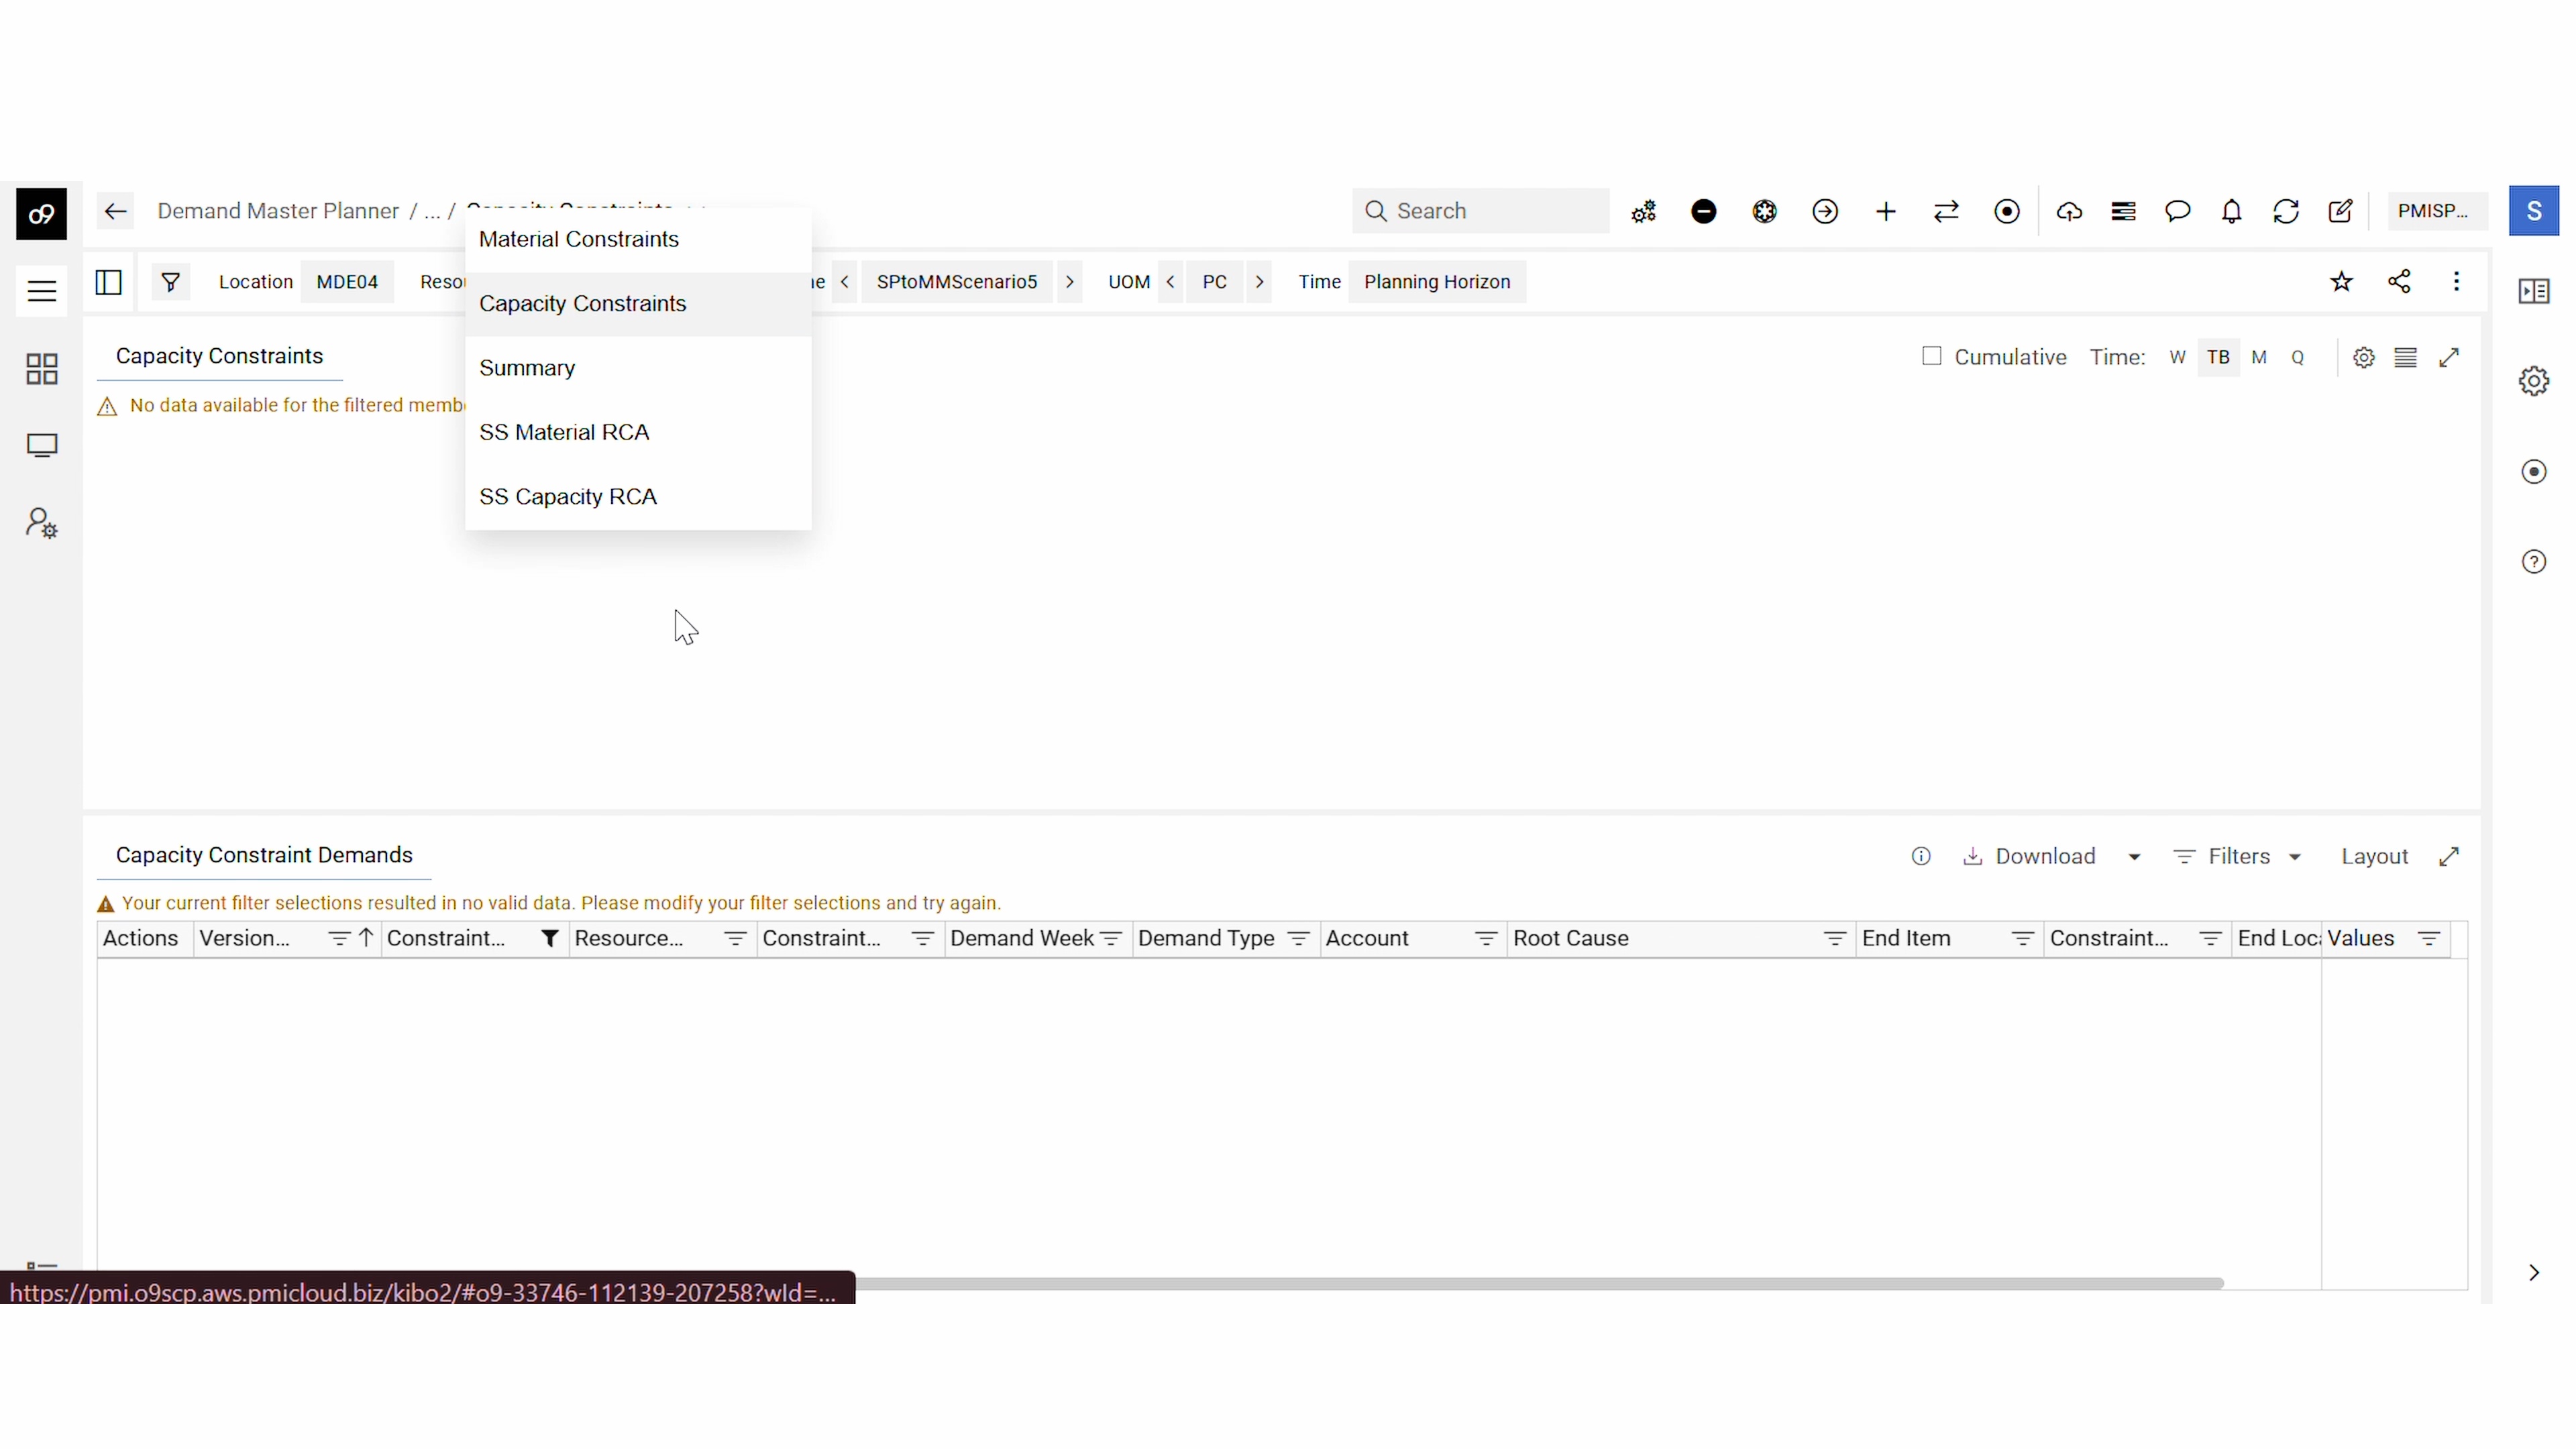Select Material Constraints menu item
This screenshot has height=1449, width=2576.
coord(638,239)
